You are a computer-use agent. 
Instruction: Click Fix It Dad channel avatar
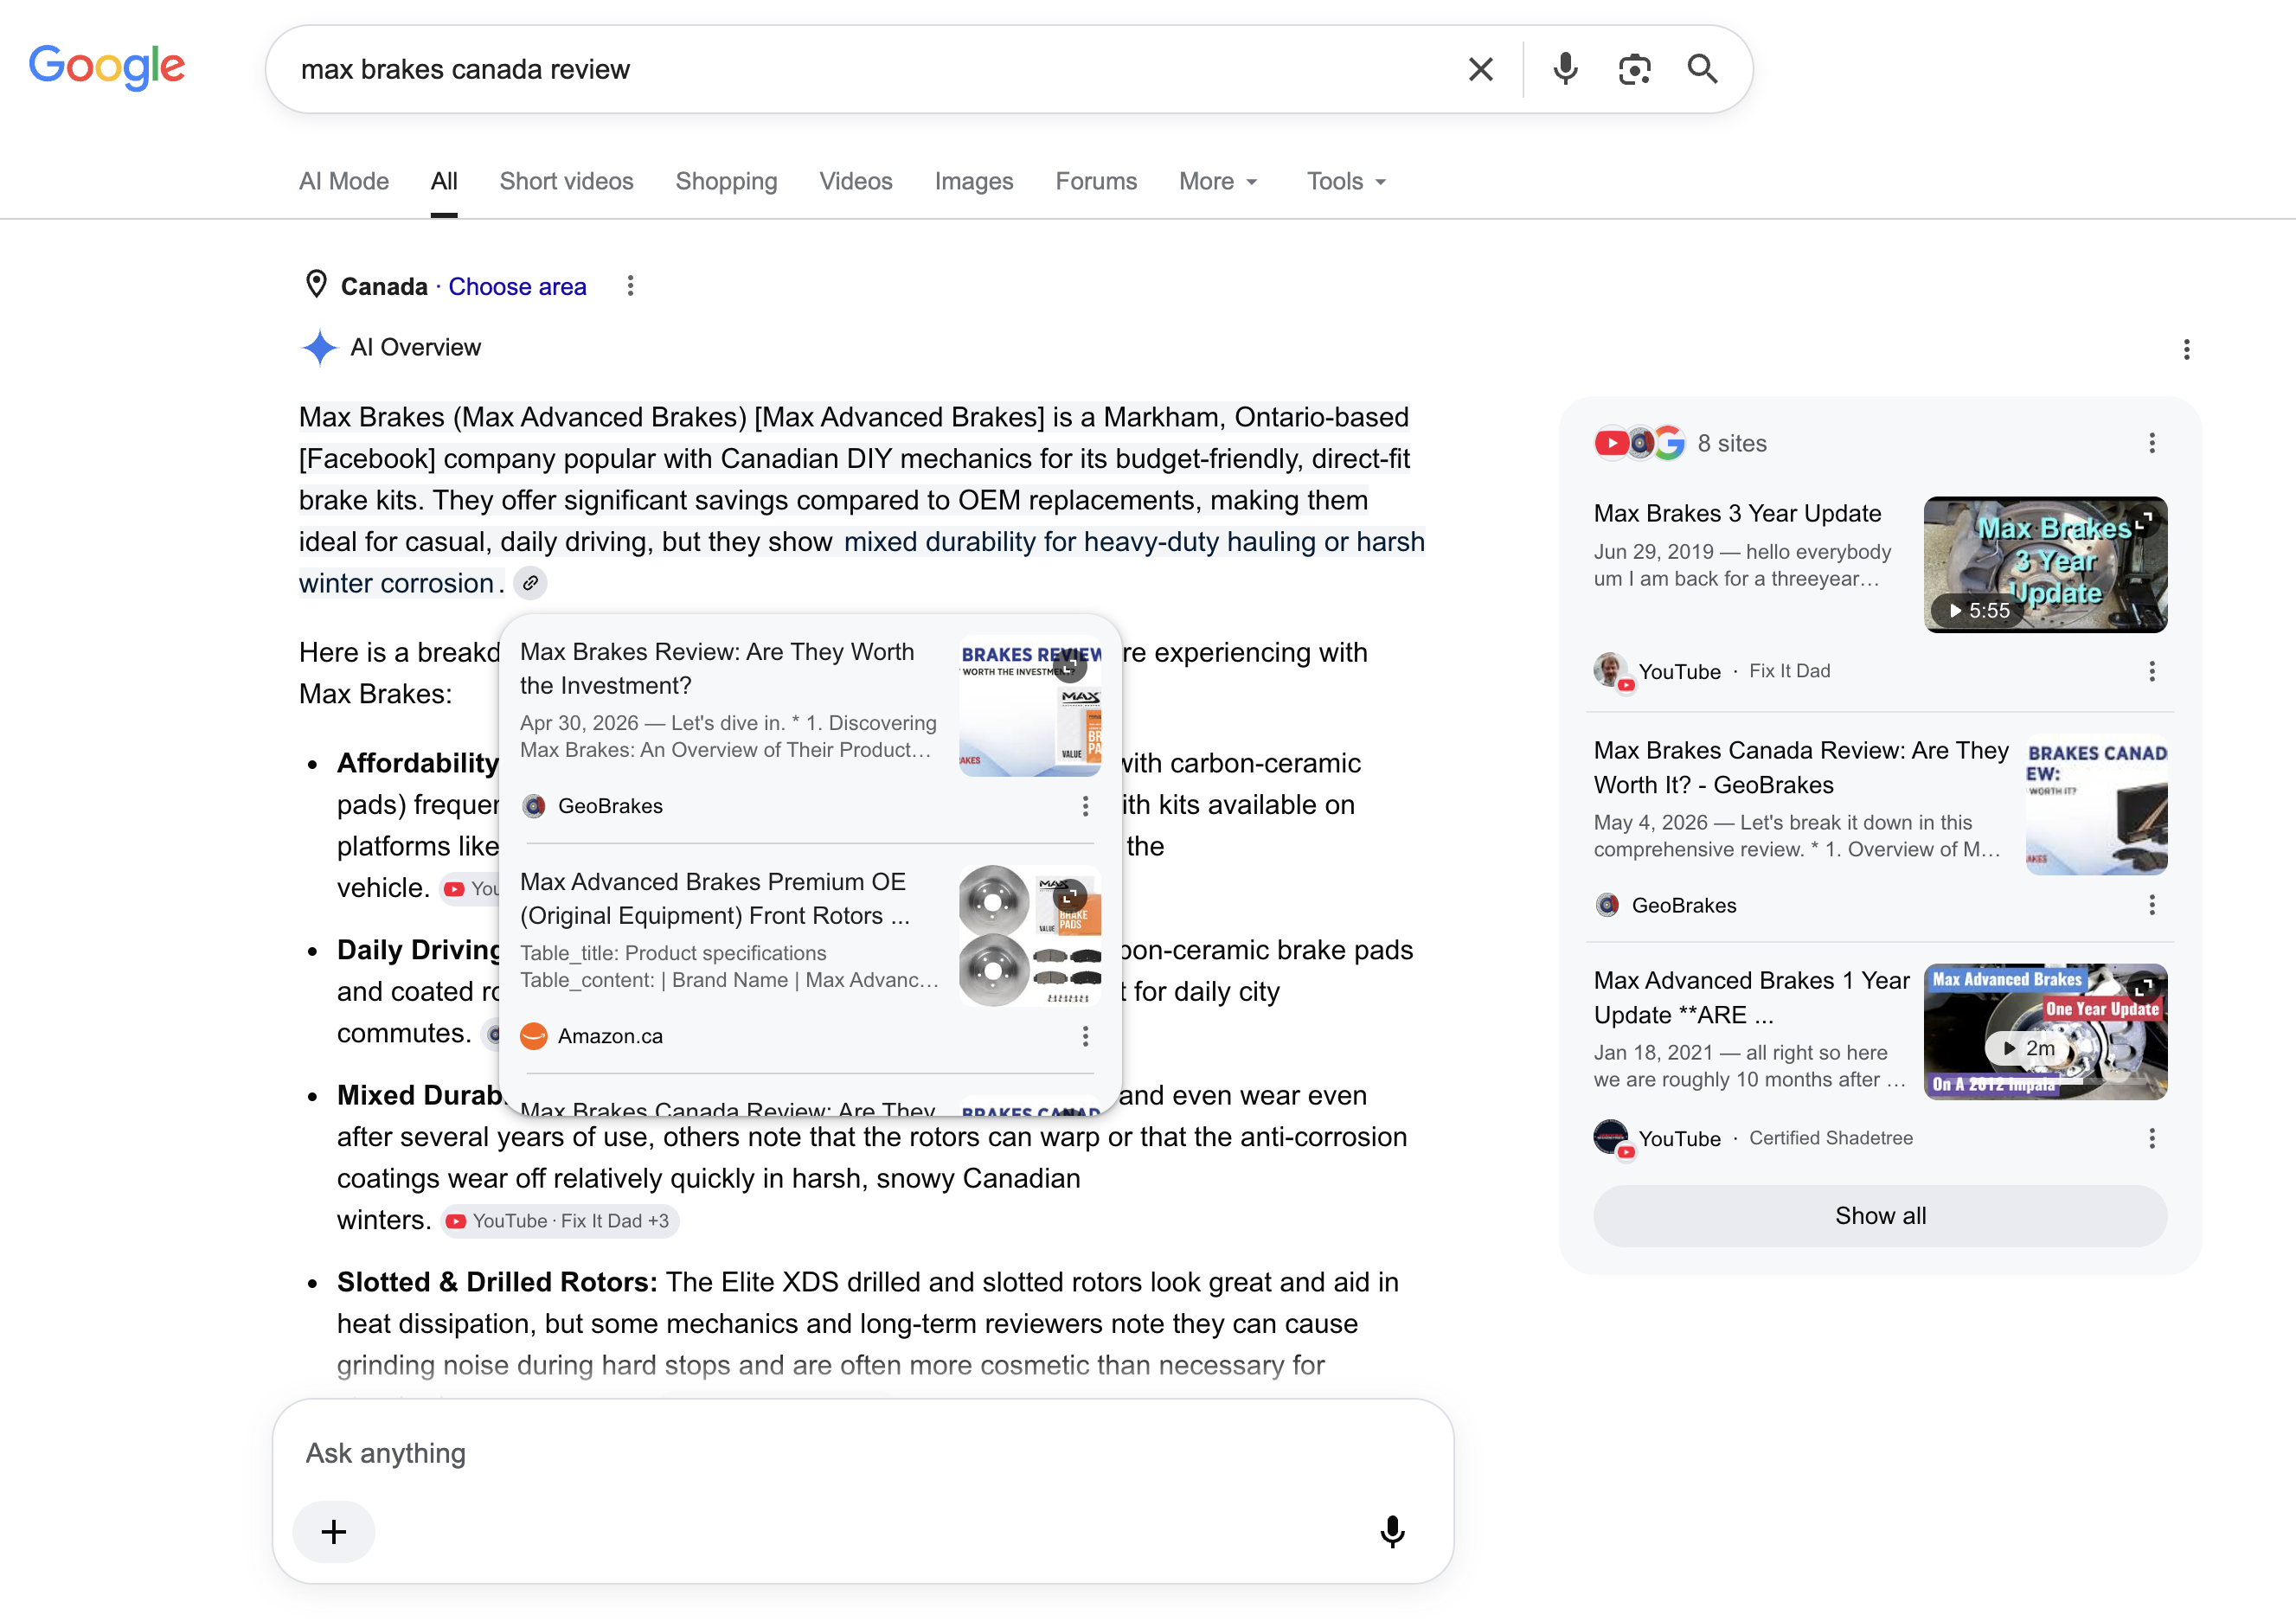(1612, 671)
